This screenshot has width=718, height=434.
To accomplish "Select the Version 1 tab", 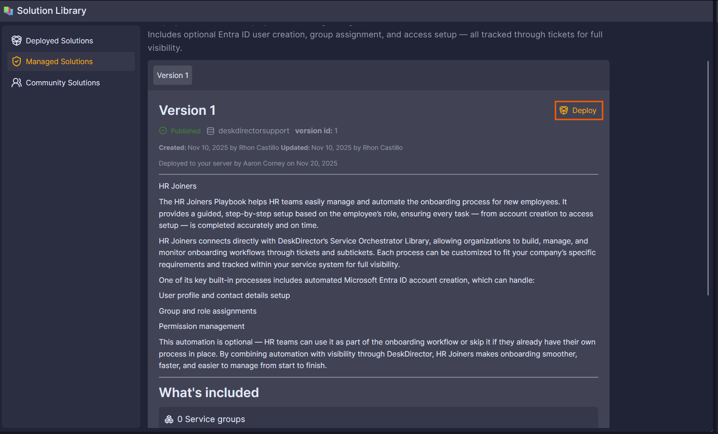I will [173, 75].
